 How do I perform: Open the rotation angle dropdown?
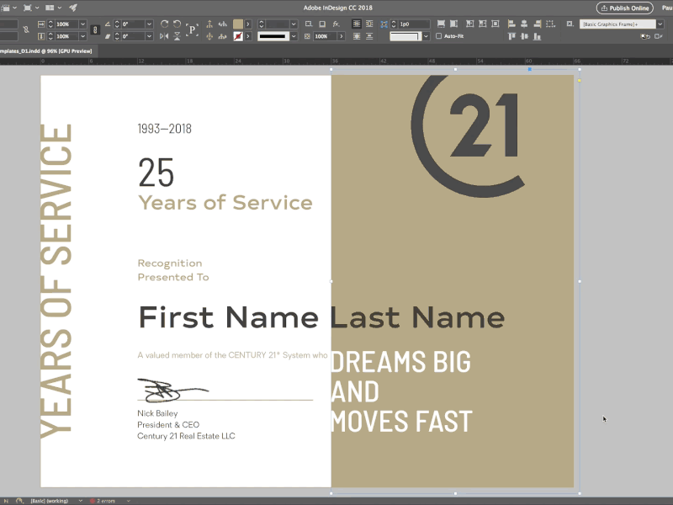(149, 24)
